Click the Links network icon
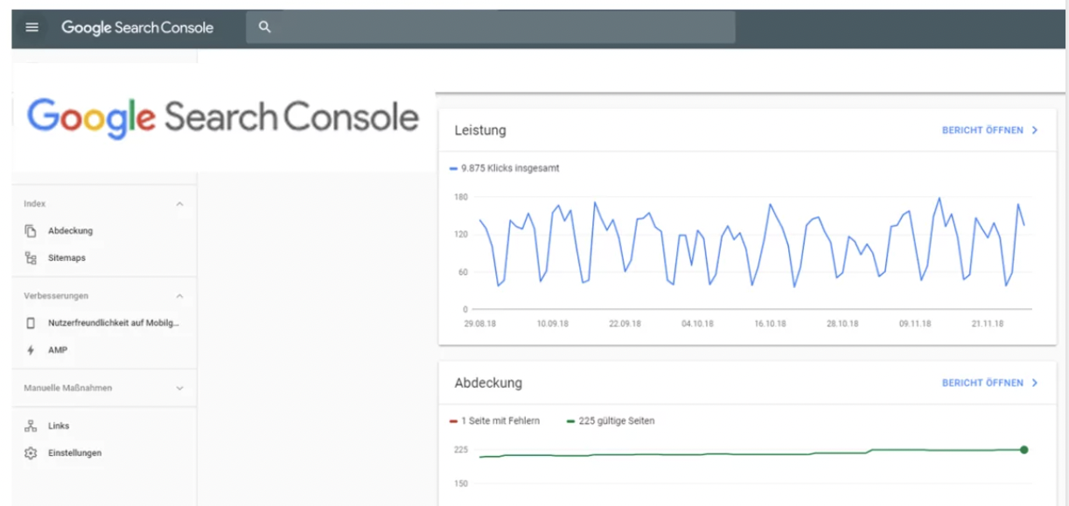This screenshot has height=506, width=1069. [x=31, y=426]
